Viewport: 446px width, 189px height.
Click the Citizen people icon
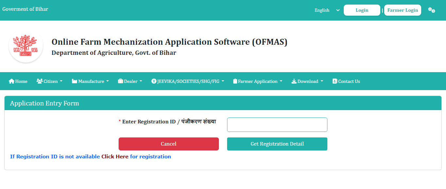(x=40, y=81)
